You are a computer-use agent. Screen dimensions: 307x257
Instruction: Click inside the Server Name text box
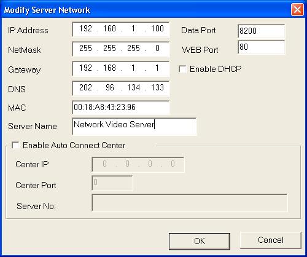134,126
